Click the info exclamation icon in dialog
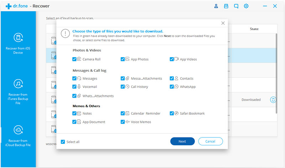Viewport: 285px width, 168px height. click(x=65, y=33)
